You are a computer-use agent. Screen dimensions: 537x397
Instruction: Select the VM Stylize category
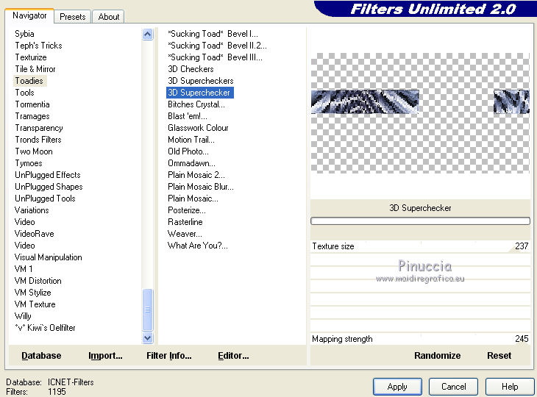click(32, 293)
